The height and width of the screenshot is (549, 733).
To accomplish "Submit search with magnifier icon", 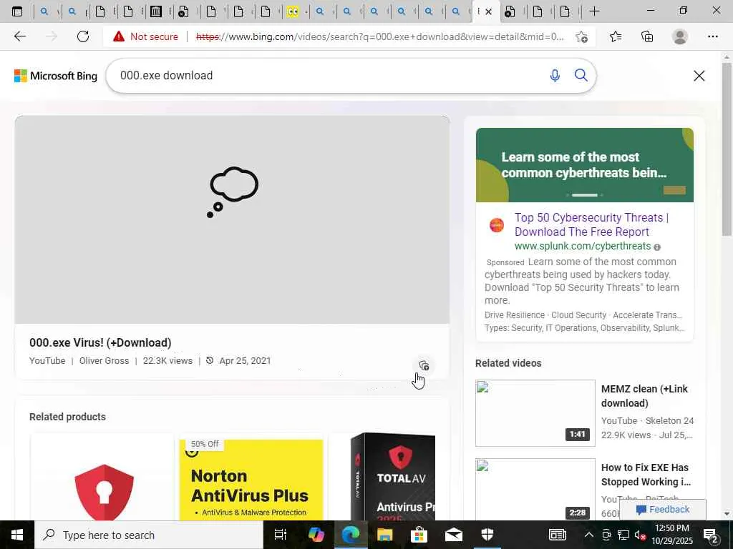I will point(581,75).
